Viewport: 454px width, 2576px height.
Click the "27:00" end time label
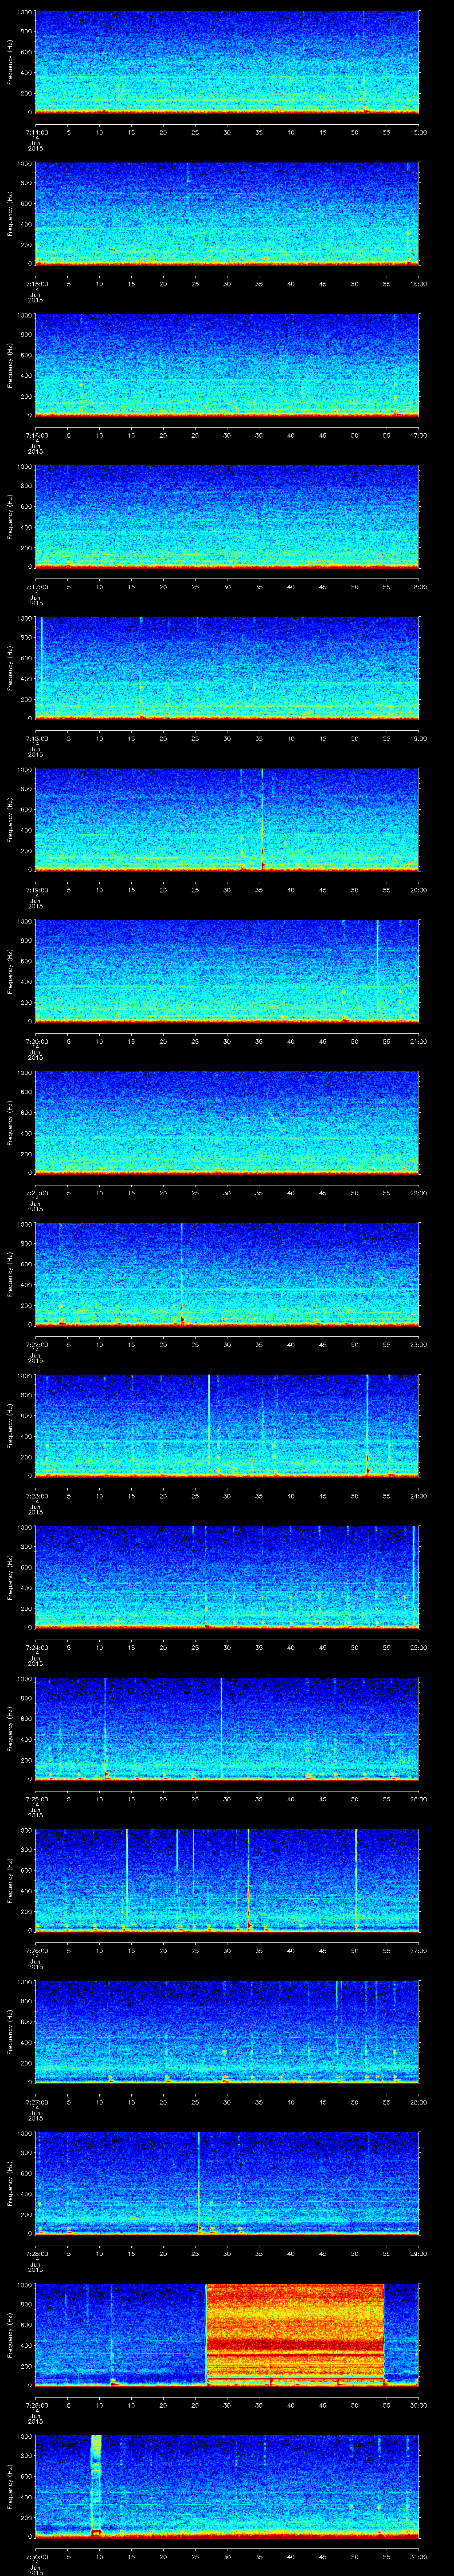pos(418,1949)
